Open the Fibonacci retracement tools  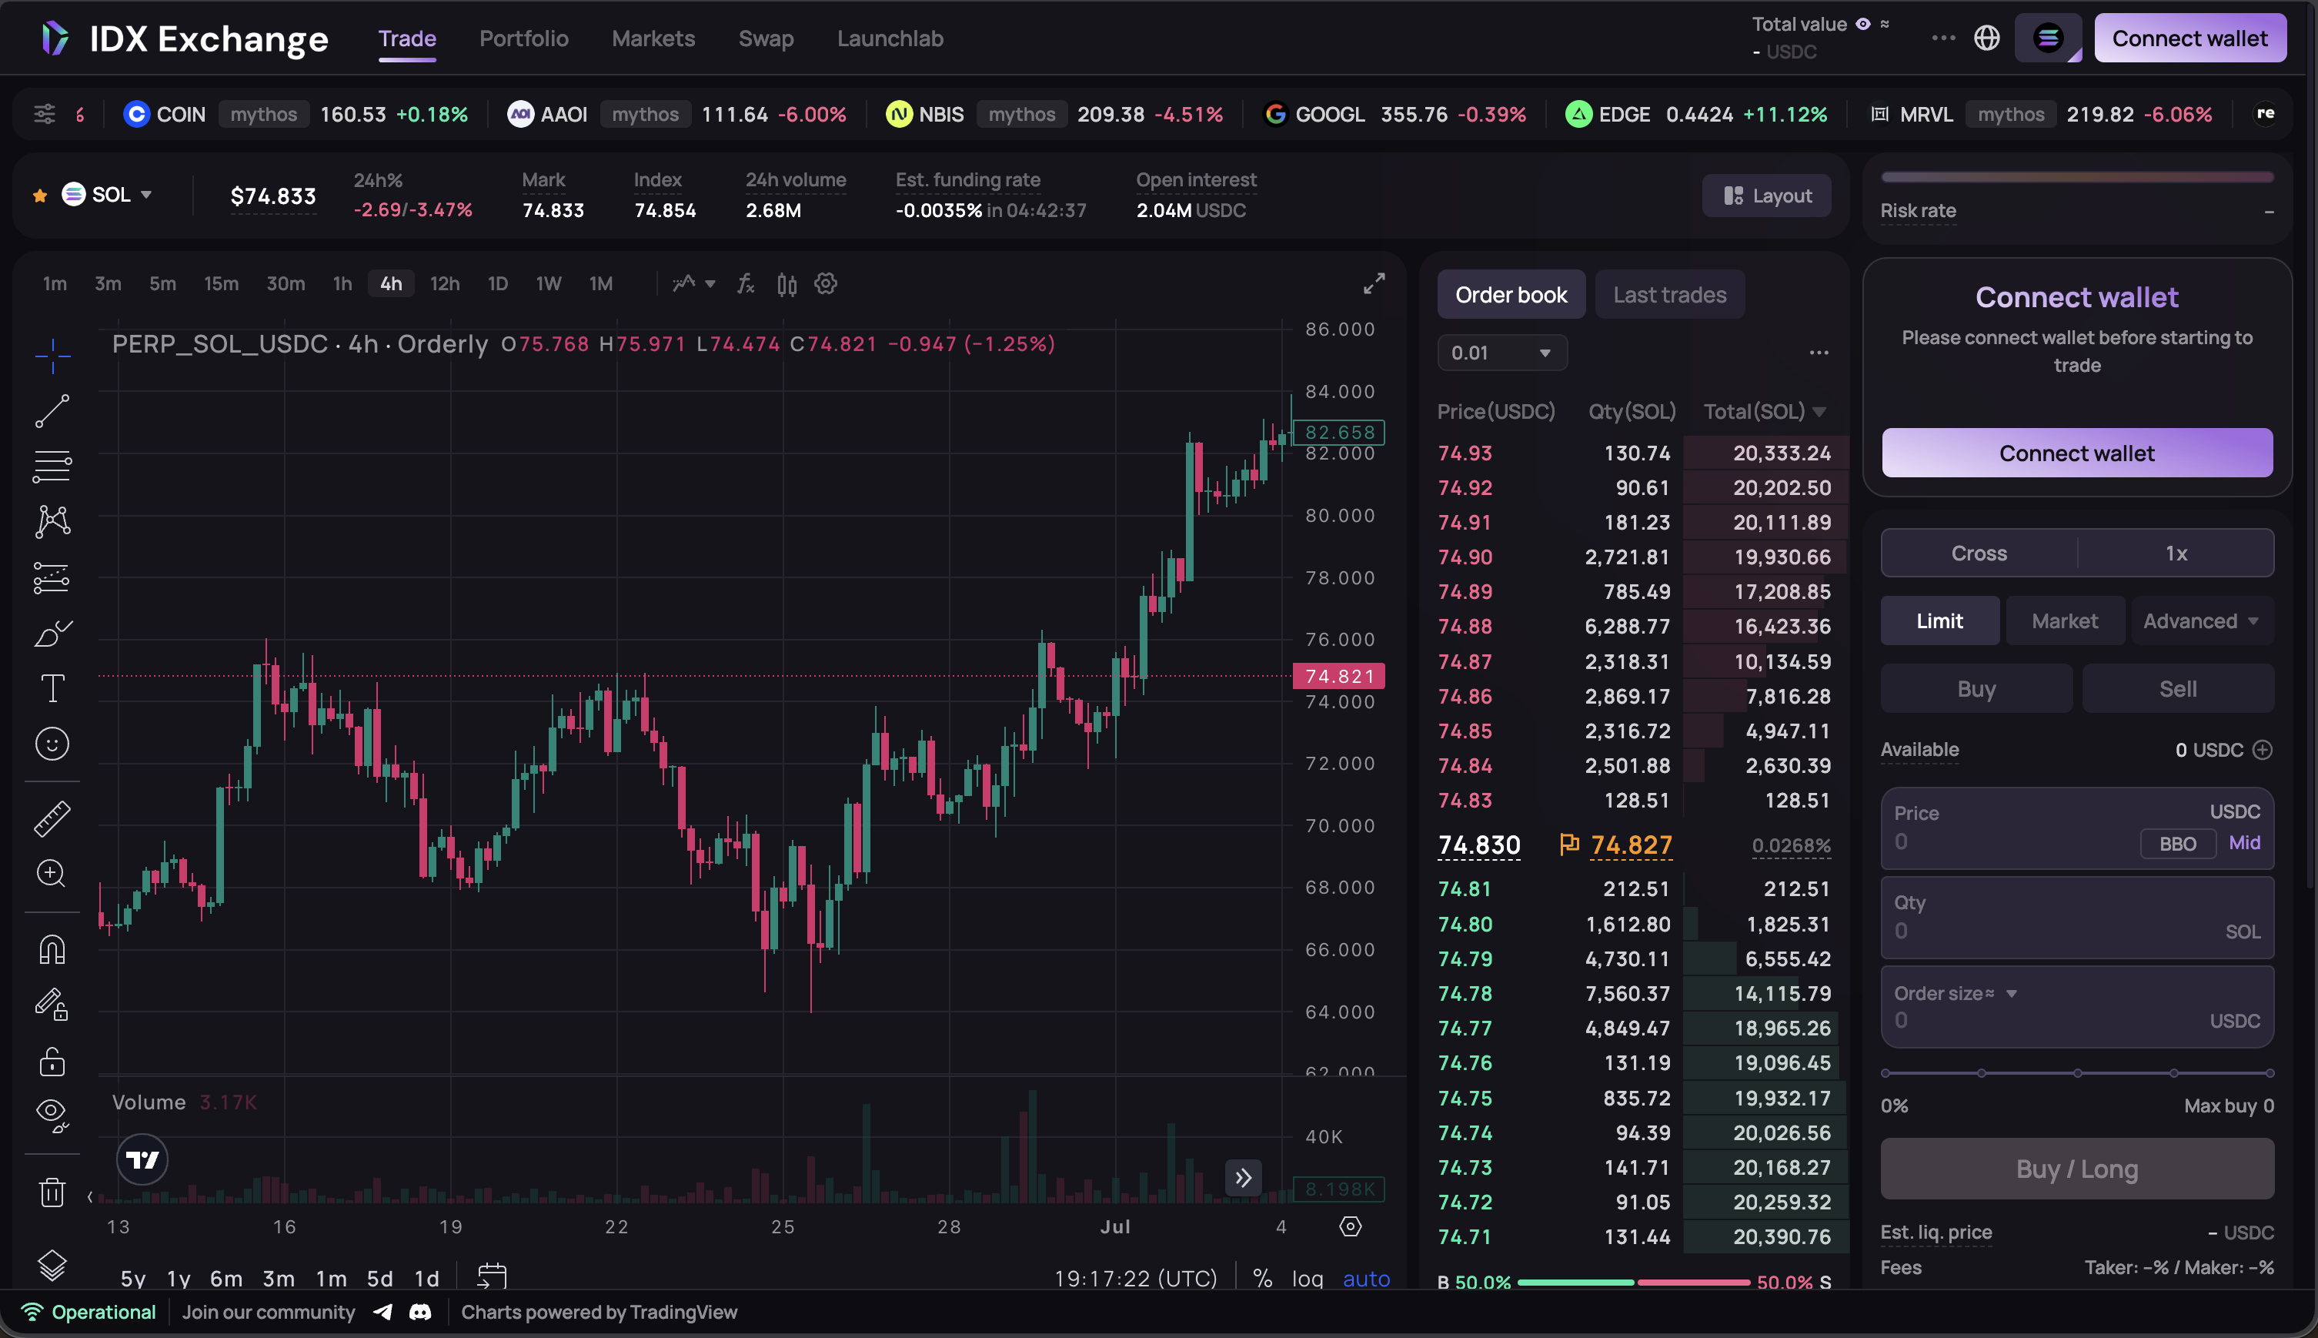52,466
